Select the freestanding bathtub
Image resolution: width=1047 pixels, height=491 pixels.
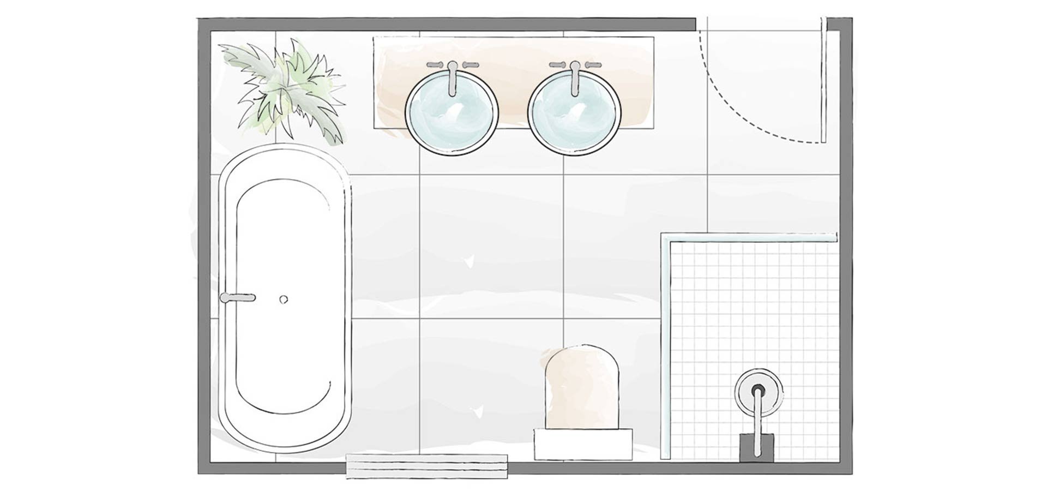pyautogui.click(x=285, y=298)
